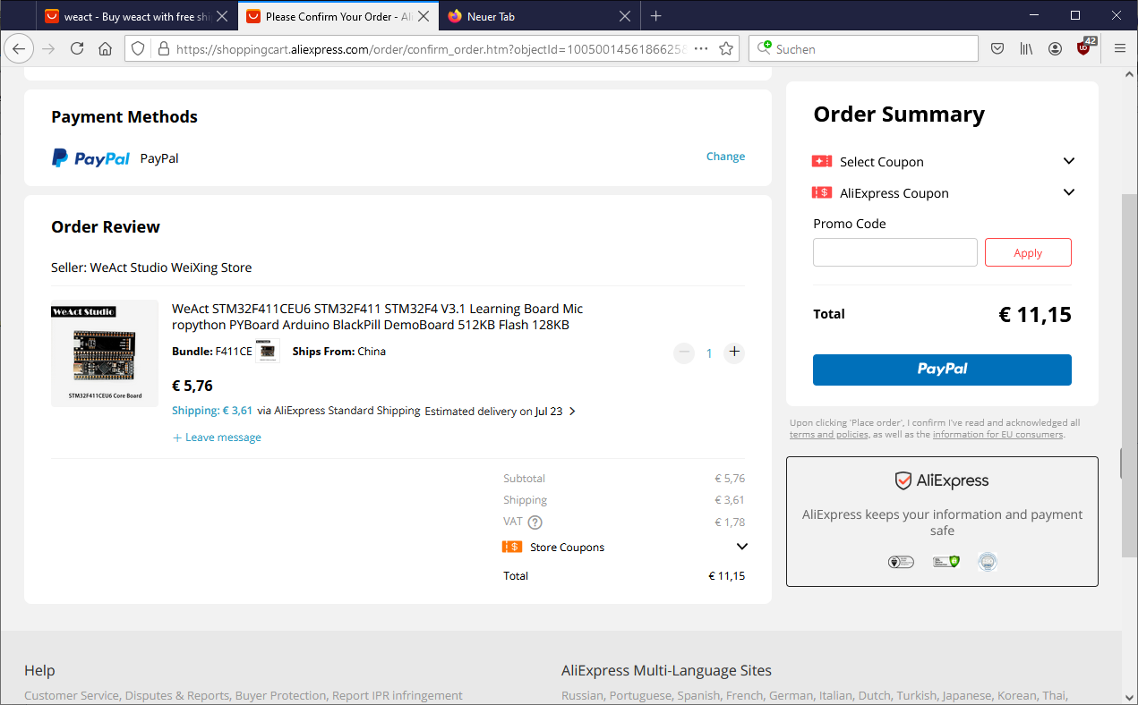Show site security lock info

pyautogui.click(x=163, y=49)
